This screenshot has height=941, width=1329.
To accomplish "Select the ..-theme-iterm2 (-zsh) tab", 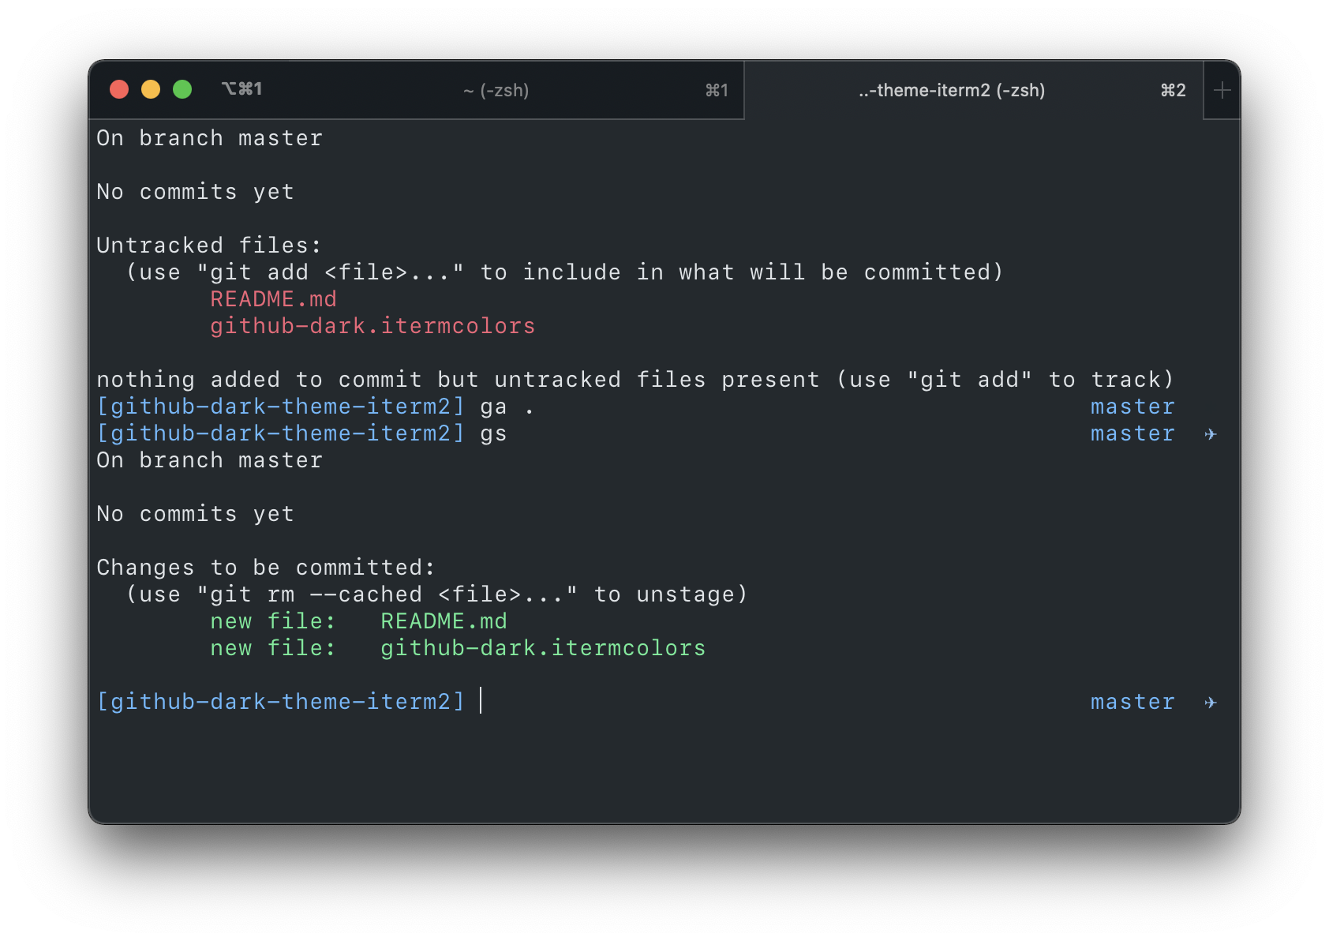I will 973,90.
